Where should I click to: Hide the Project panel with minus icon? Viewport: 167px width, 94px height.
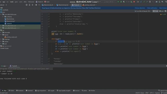click(x=39, y=5)
